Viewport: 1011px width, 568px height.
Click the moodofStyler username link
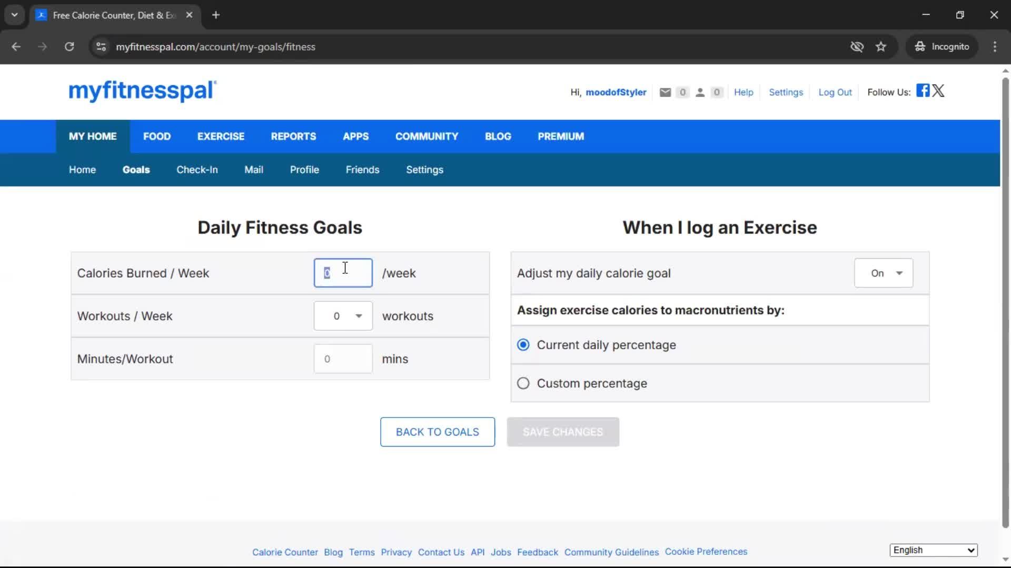pos(616,93)
